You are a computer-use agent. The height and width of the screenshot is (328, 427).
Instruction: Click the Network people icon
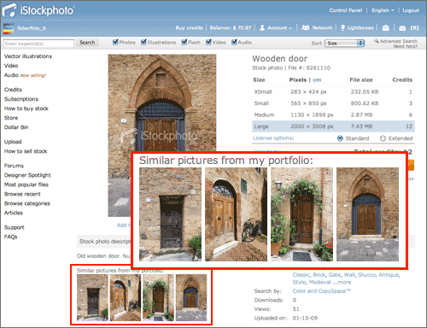coord(305,27)
